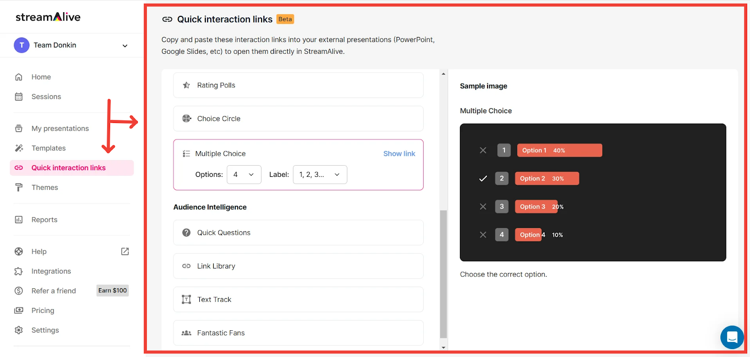Click the X mark beside Option 3
The image size is (750, 357).
pos(483,206)
